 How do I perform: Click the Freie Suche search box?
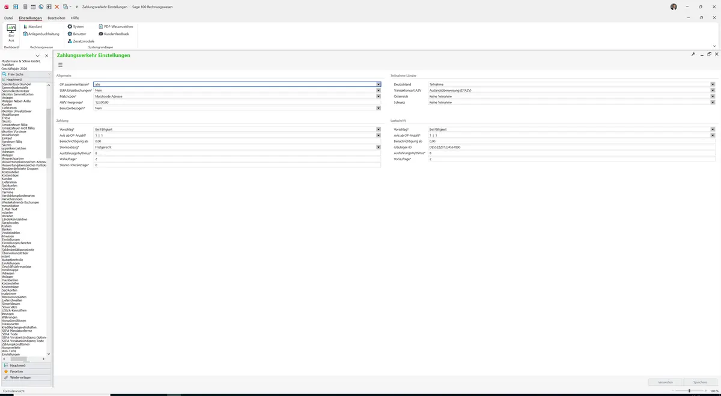coord(26,74)
